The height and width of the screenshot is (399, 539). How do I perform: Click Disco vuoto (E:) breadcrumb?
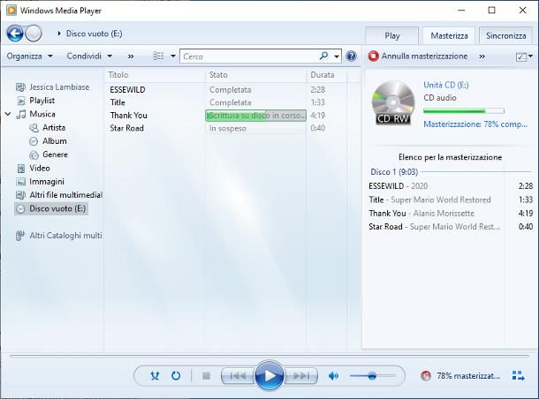point(94,34)
